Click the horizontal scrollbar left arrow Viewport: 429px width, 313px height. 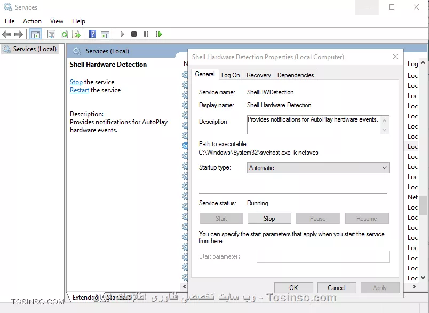tap(185, 286)
